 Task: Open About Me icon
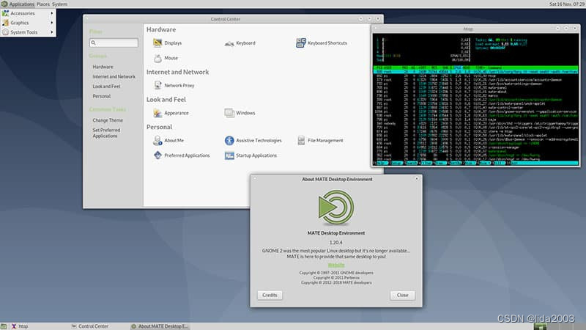(157, 141)
